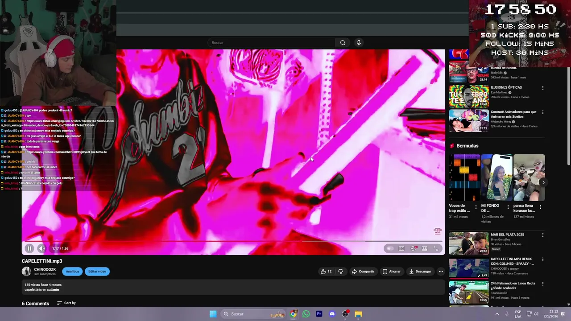Click the YouTube search field
Image resolution: width=571 pixels, height=321 pixels.
click(x=271, y=43)
